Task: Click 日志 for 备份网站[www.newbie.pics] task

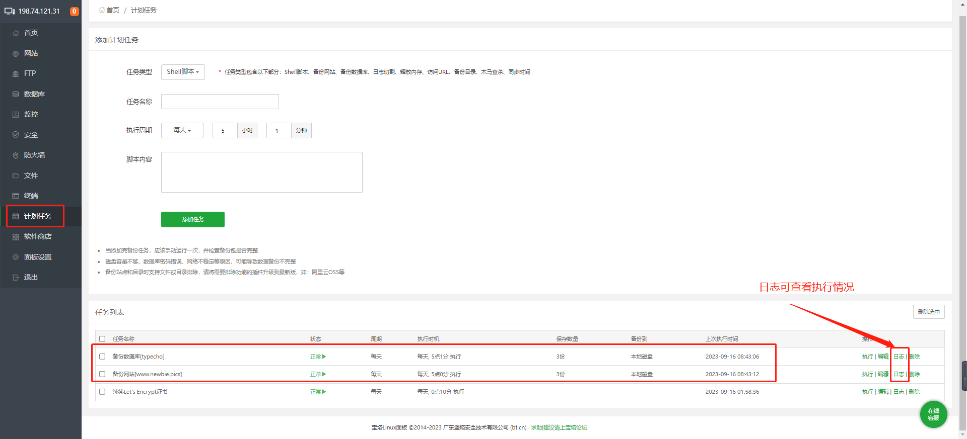Action: (899, 374)
